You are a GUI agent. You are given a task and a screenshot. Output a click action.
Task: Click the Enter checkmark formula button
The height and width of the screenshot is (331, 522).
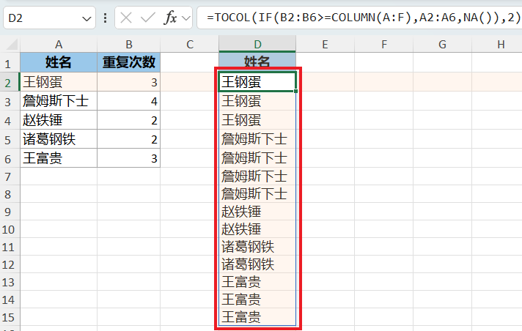148,18
